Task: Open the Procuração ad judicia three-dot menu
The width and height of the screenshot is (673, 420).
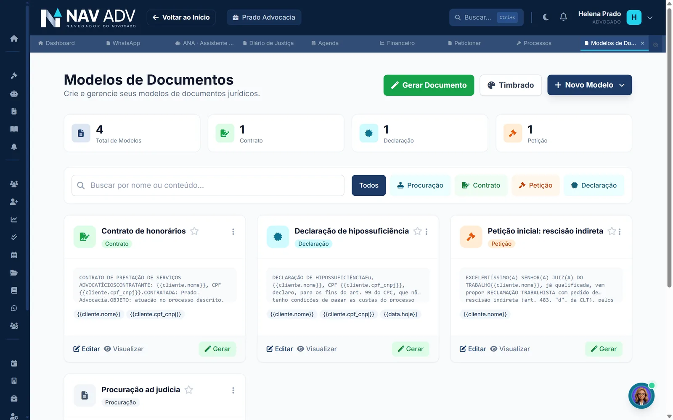Action: pos(233,390)
